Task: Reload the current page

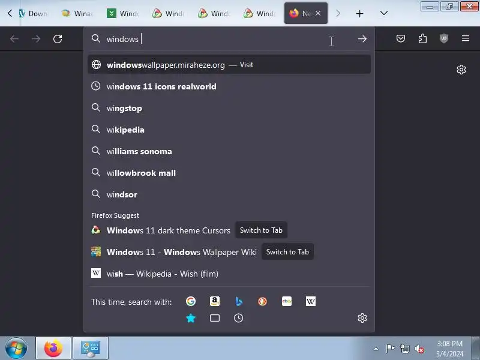Action: pos(58,39)
